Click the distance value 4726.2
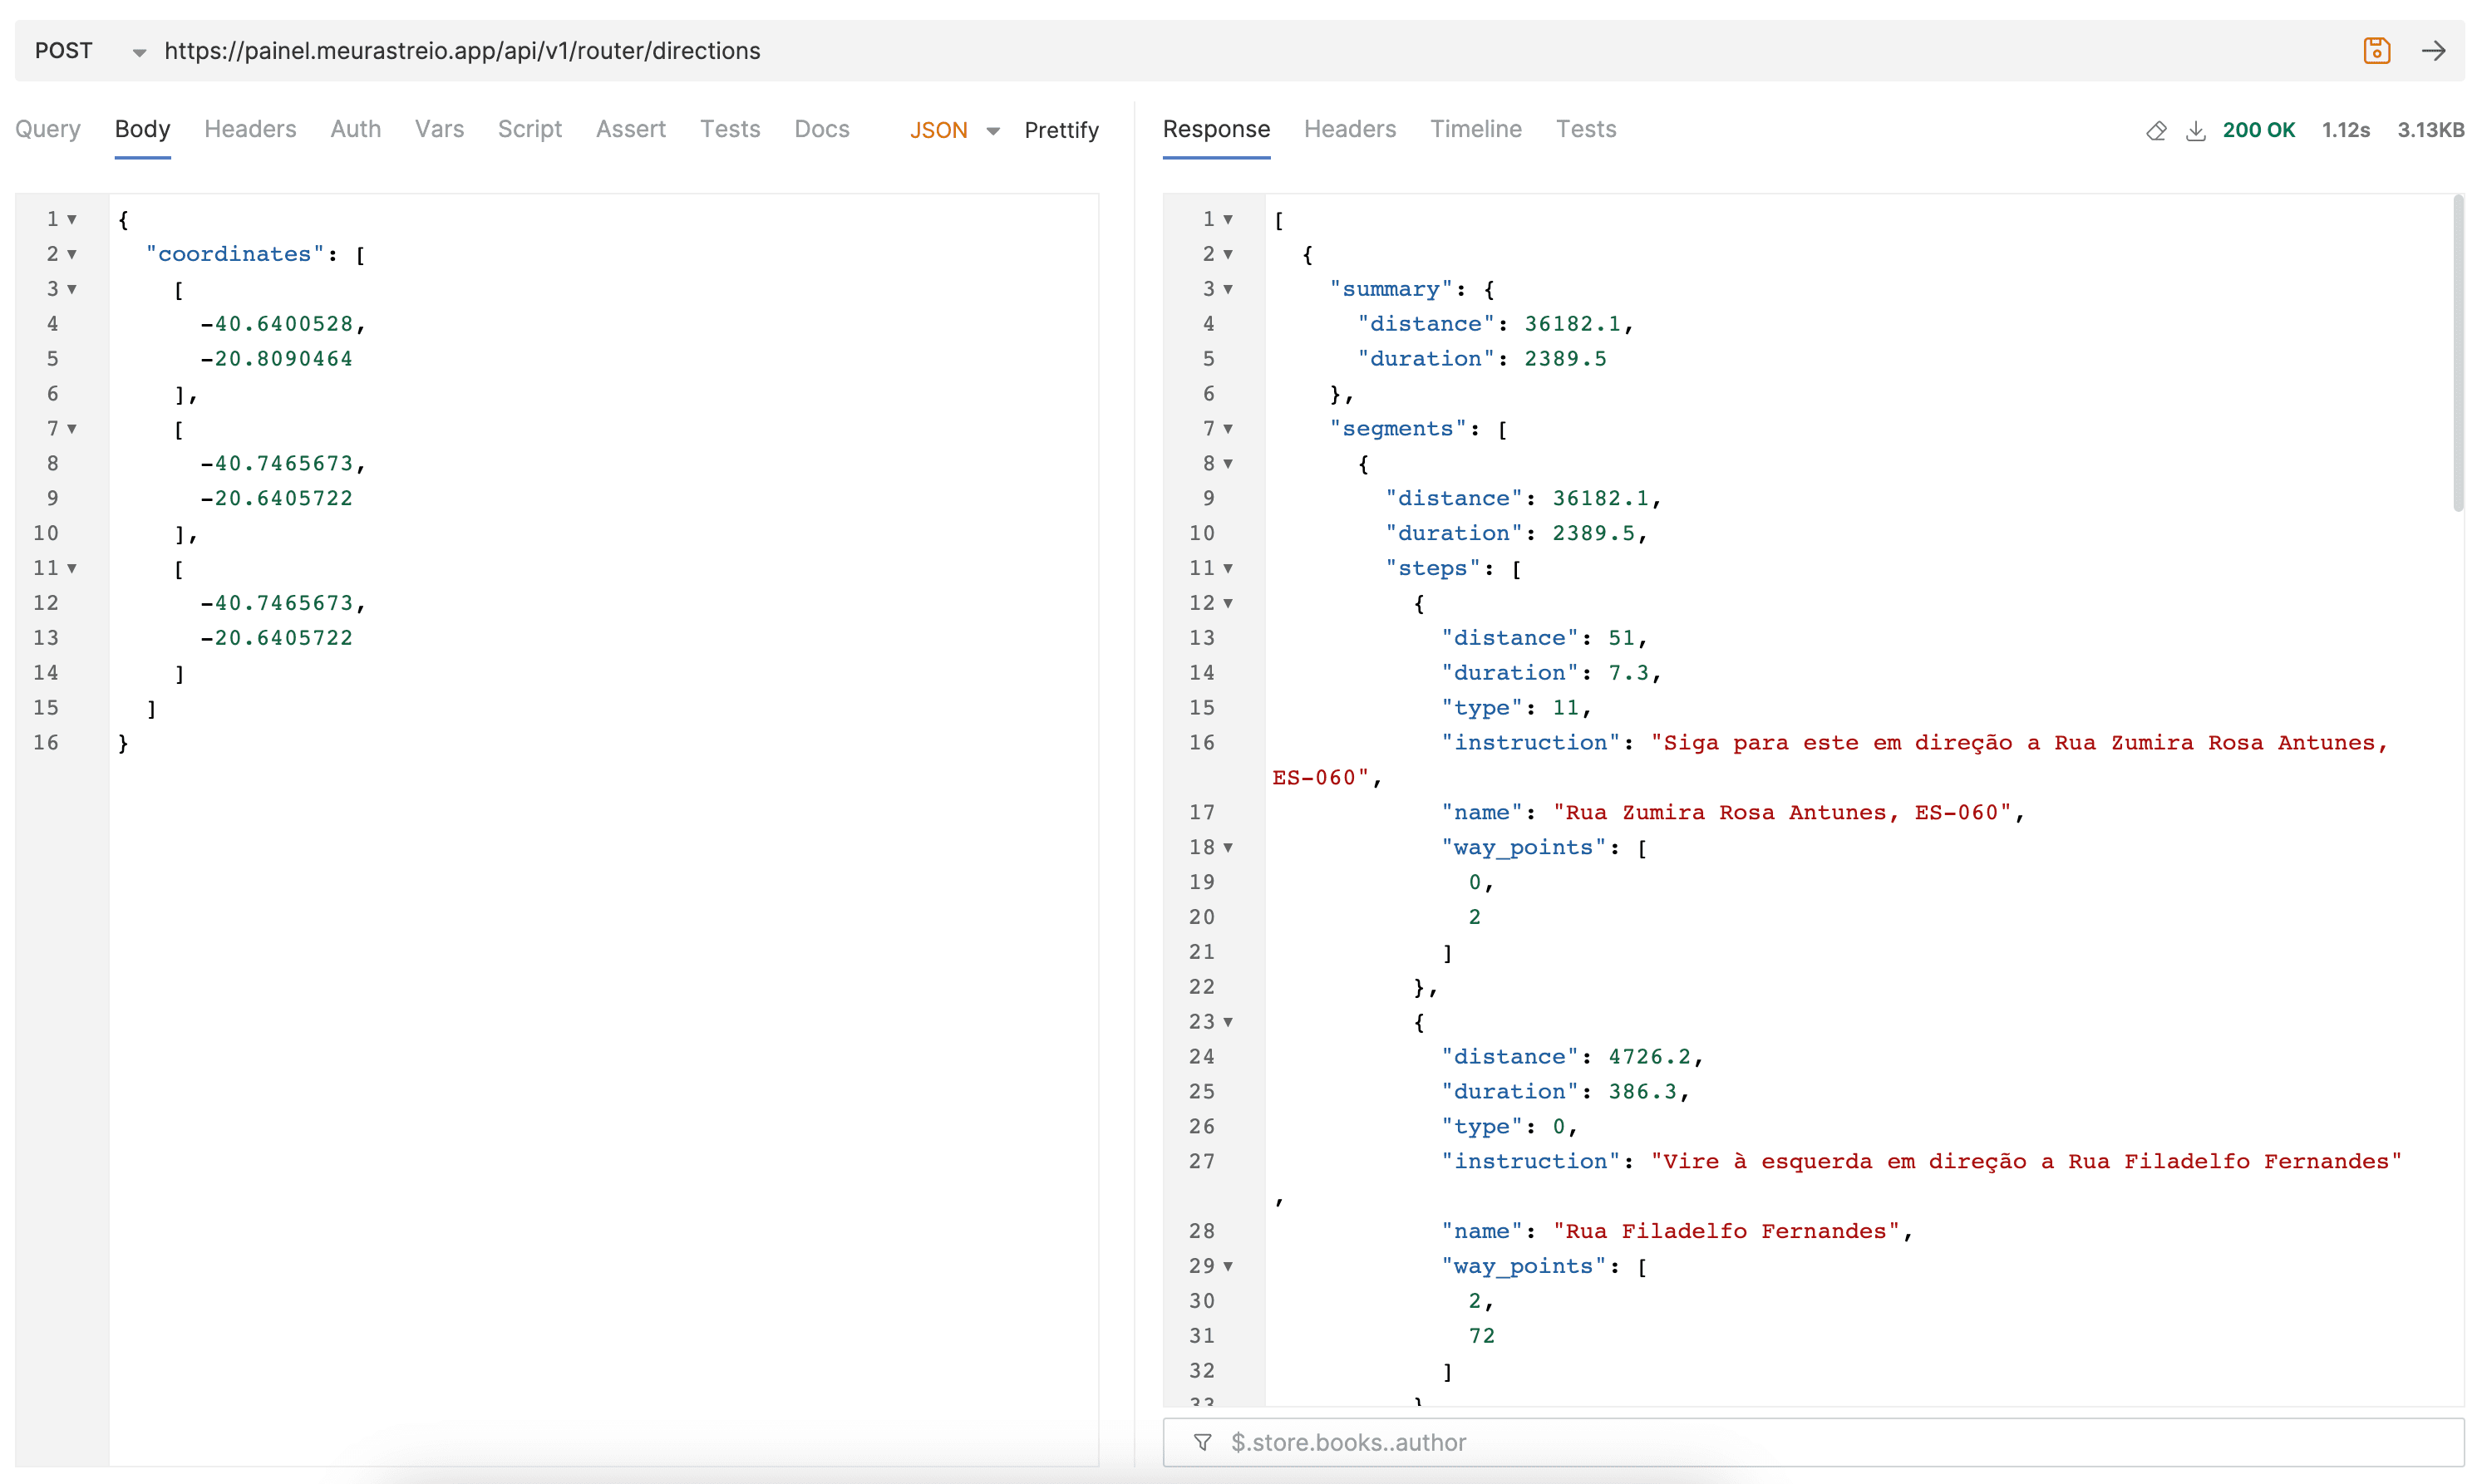The width and height of the screenshot is (2482, 1484). pyautogui.click(x=1648, y=1057)
